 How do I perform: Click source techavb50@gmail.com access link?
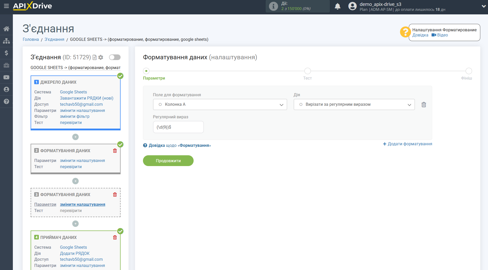click(81, 104)
